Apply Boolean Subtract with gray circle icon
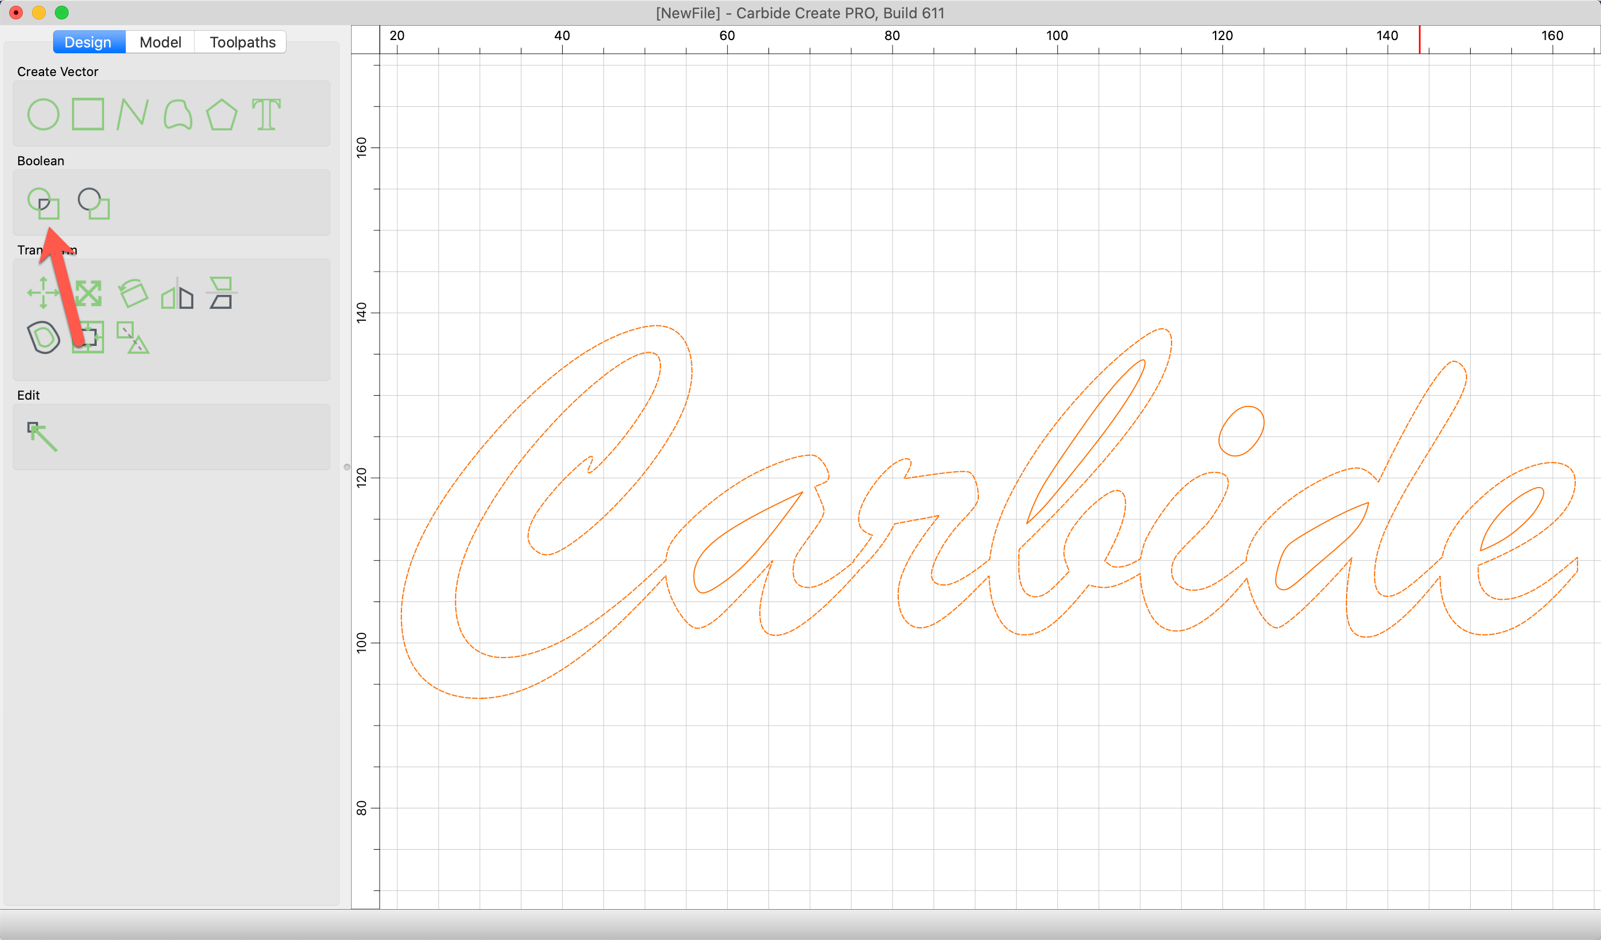1601x940 pixels. click(x=93, y=203)
